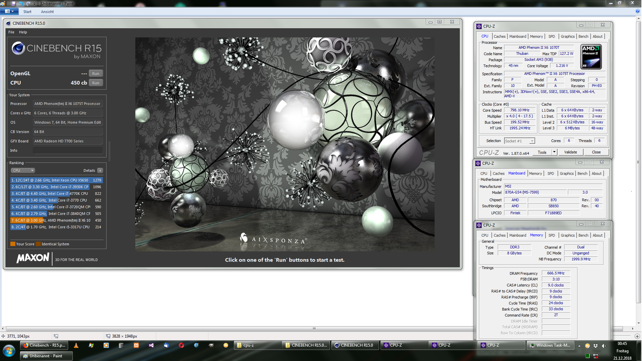
Task: Click the Save icon in Paint's quick access toolbar
Action: point(13,3)
